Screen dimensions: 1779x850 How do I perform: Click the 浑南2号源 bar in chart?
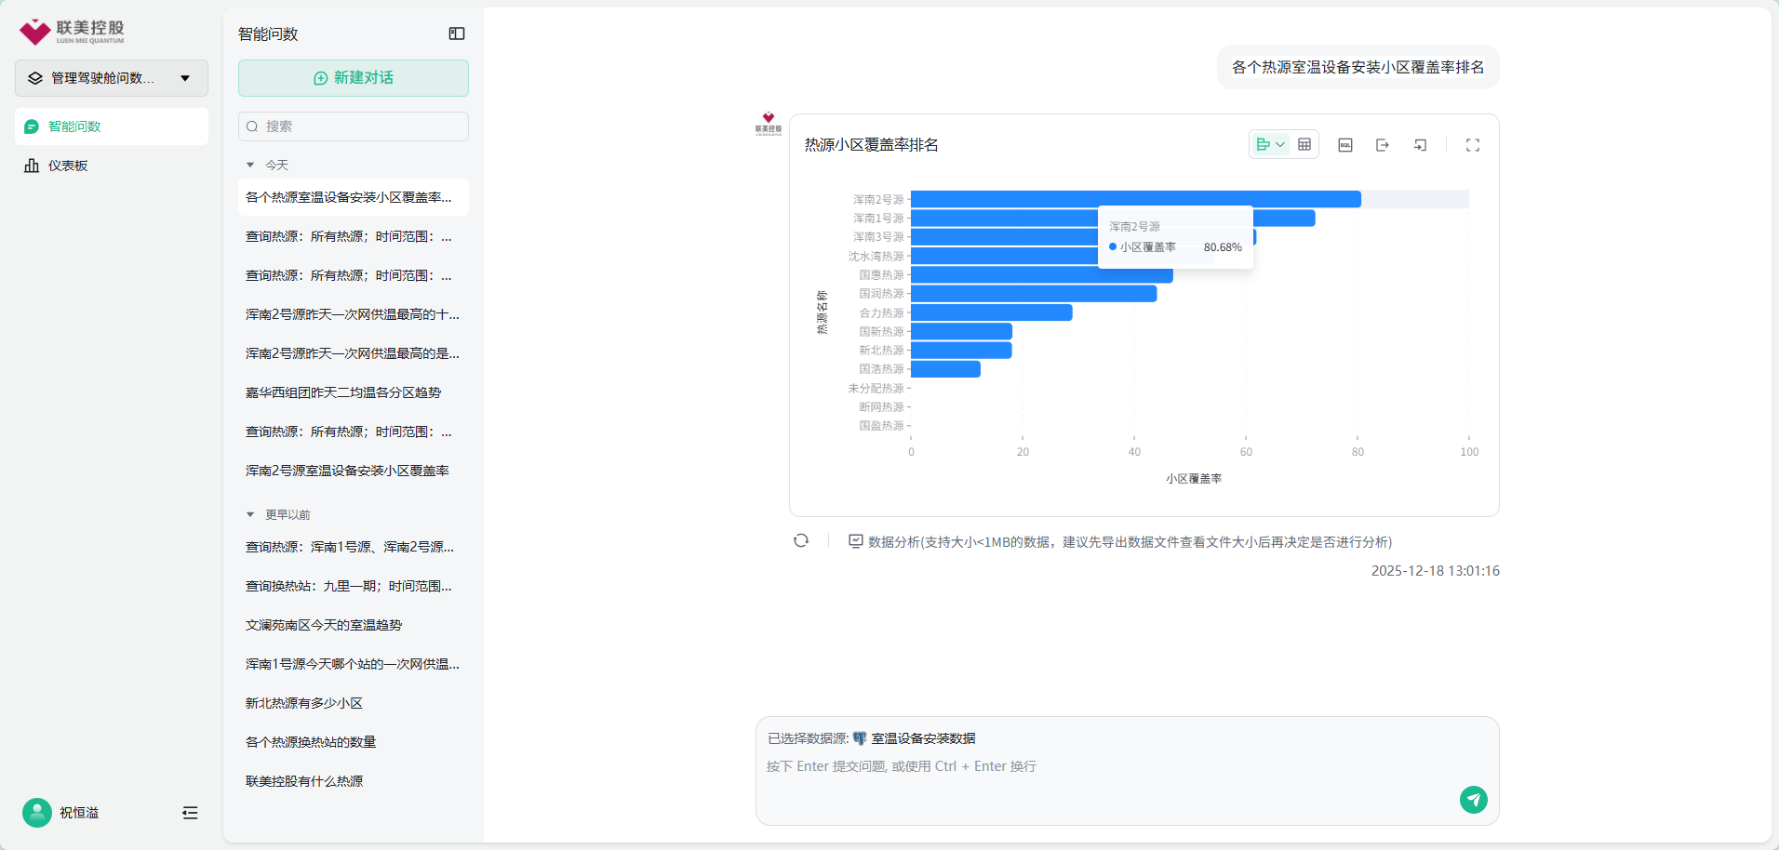coord(1005,199)
